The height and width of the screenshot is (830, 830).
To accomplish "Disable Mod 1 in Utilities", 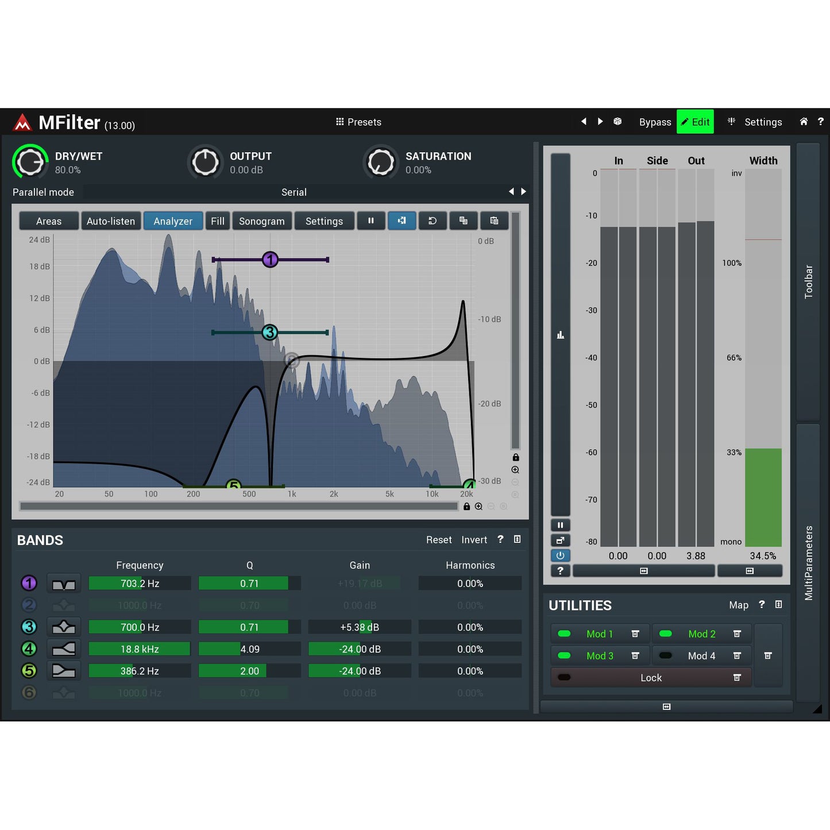I will coord(563,634).
